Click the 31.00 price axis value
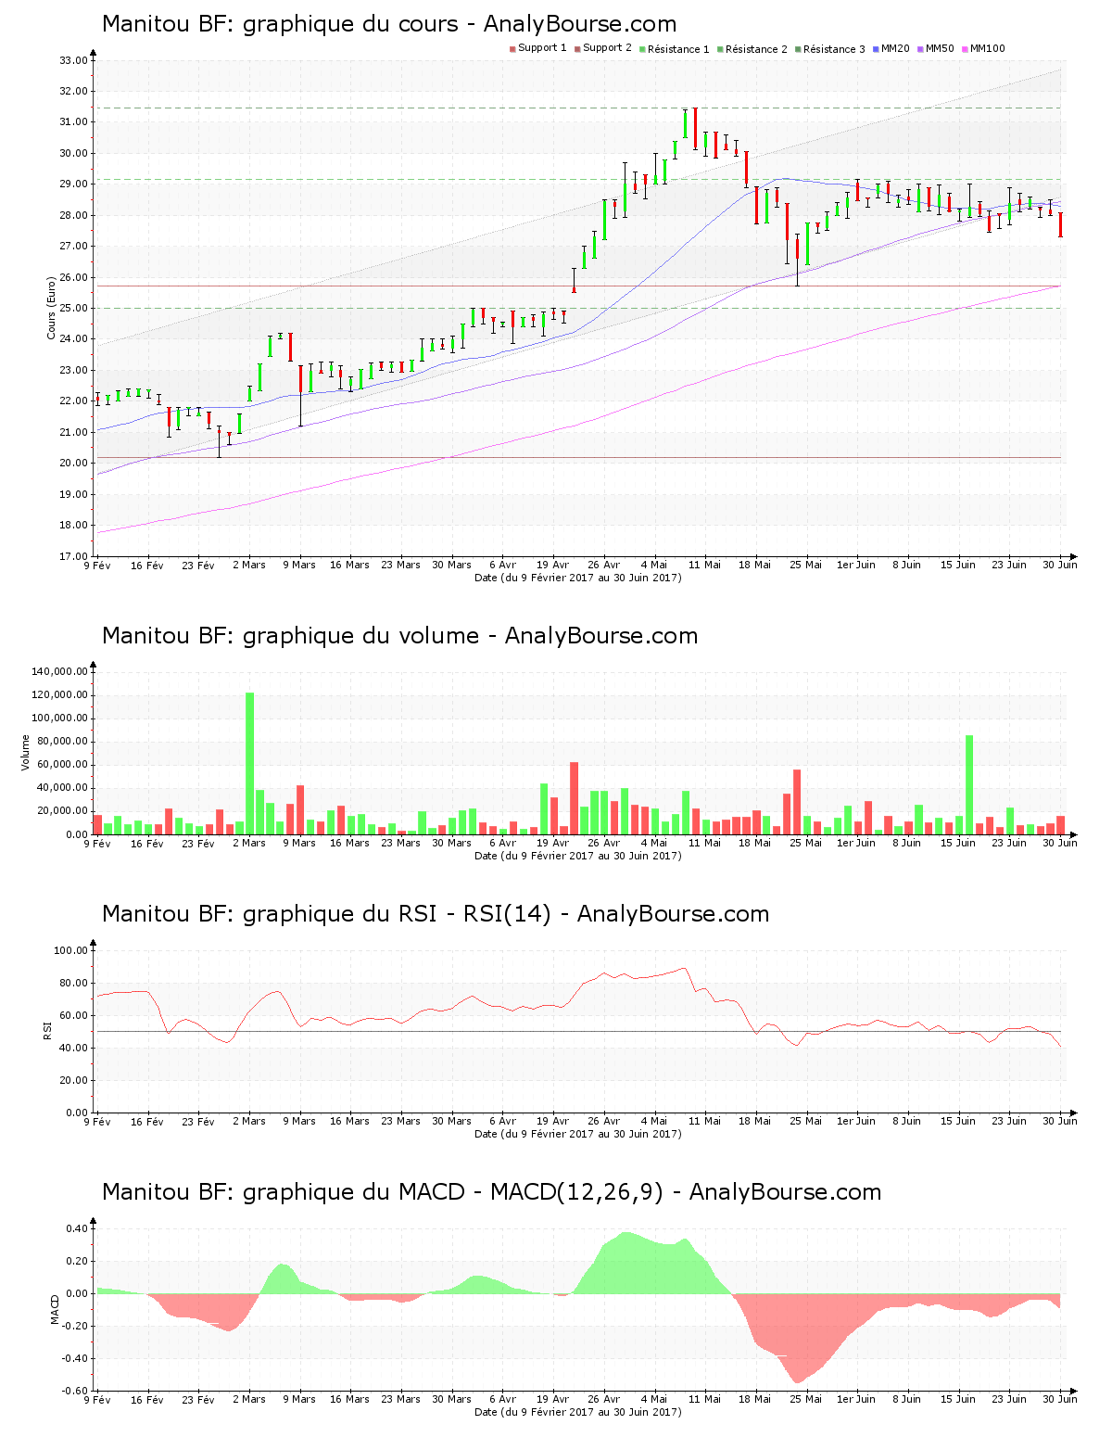This screenshot has width=1112, height=1437. 73,122
